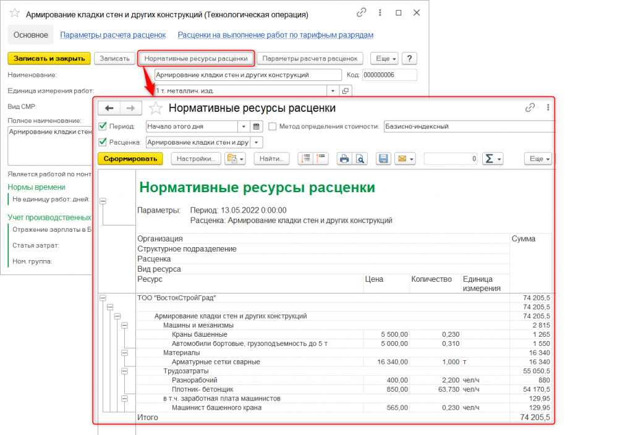Click the Сформировать button
Image resolution: width=633 pixels, height=435 pixels.
point(130,159)
